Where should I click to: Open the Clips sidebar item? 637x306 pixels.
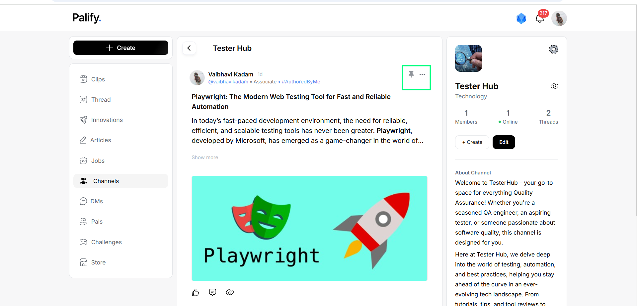pos(120,79)
